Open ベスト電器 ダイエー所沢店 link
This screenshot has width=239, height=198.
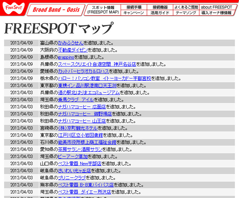85,192
